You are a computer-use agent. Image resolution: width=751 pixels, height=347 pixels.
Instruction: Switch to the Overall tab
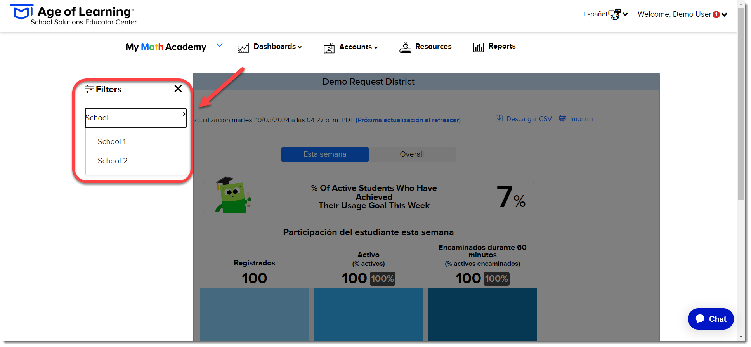pyautogui.click(x=412, y=154)
